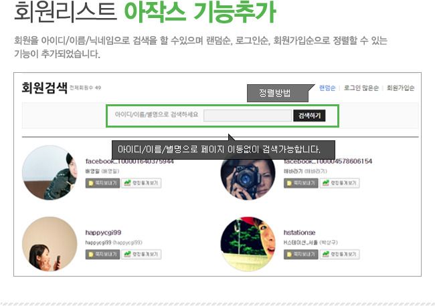
Task: Sort members by 로그인 많은순
Action: coord(361,88)
